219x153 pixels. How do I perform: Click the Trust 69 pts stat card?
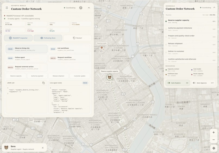(59, 30)
